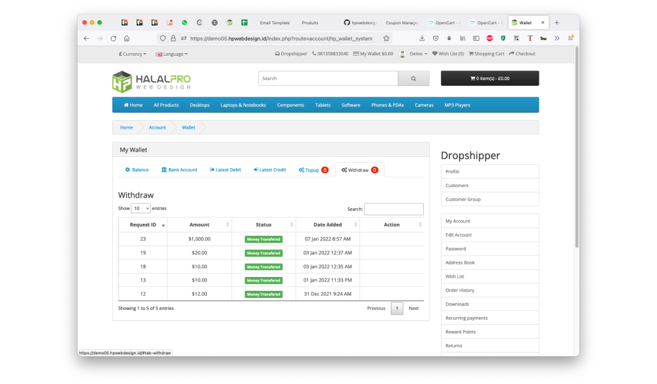Click the browser home icon
The height and width of the screenshot is (384, 657).
point(127,39)
